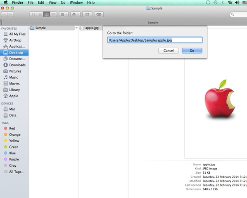
Task: Select the apple.jpg file
Action: pyautogui.click(x=91, y=28)
